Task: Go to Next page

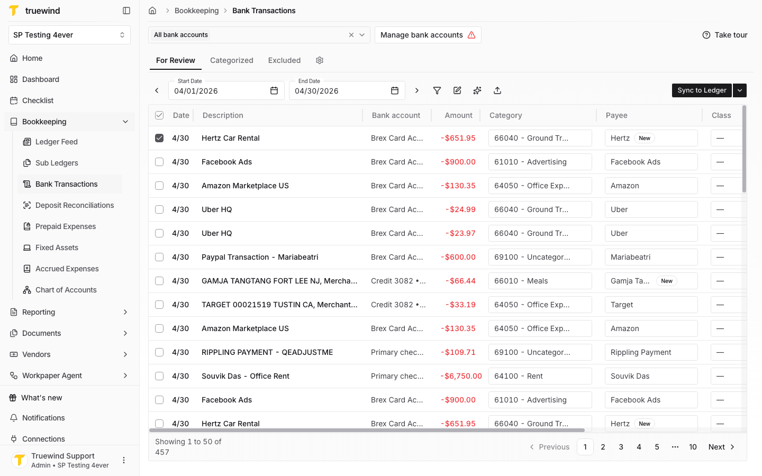Action: point(722,447)
